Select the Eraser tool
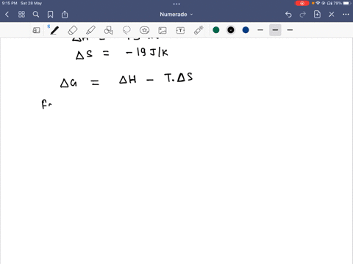Image resolution: width=353 pixels, height=264 pixels. (x=73, y=30)
